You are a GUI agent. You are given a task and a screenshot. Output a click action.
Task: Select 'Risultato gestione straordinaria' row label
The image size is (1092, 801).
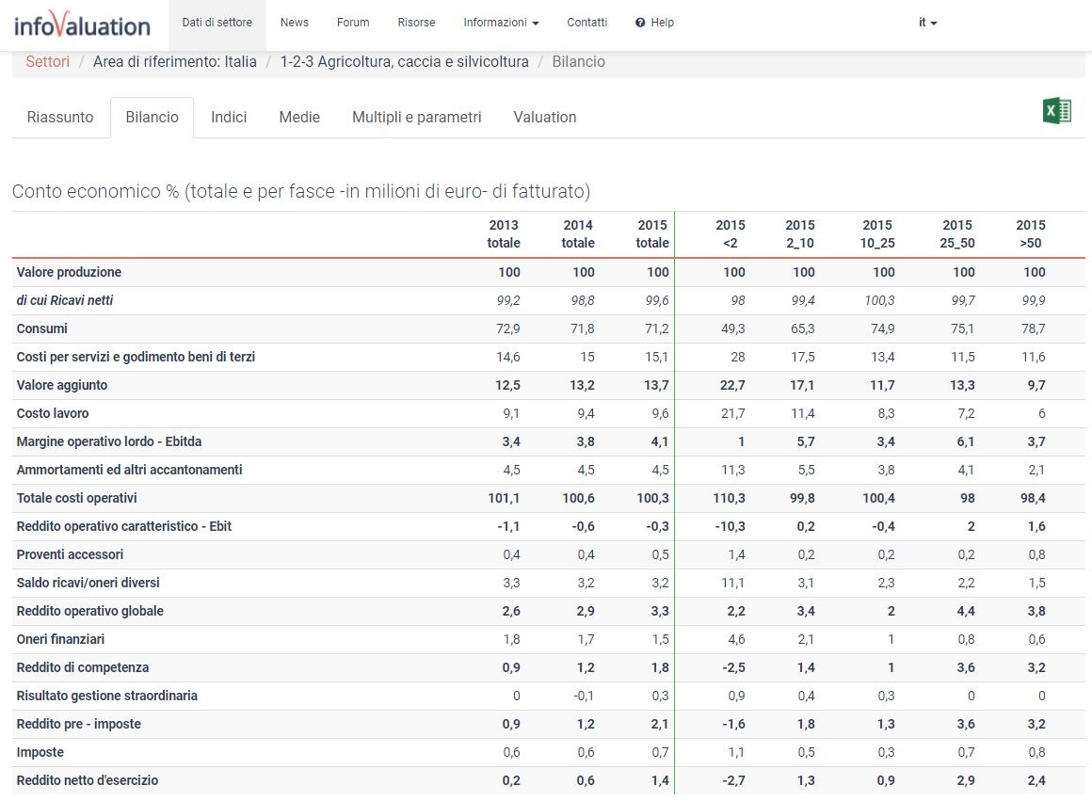[x=106, y=696]
